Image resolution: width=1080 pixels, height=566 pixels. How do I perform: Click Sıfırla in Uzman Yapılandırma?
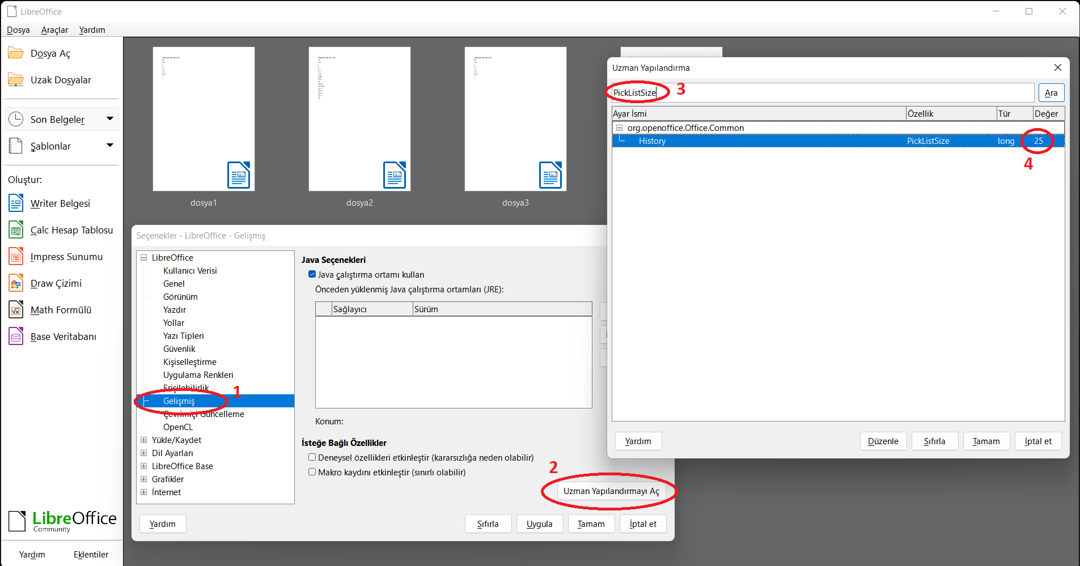tap(935, 441)
